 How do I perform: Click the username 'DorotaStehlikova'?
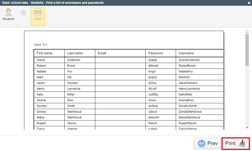pyautogui.click(x=190, y=112)
